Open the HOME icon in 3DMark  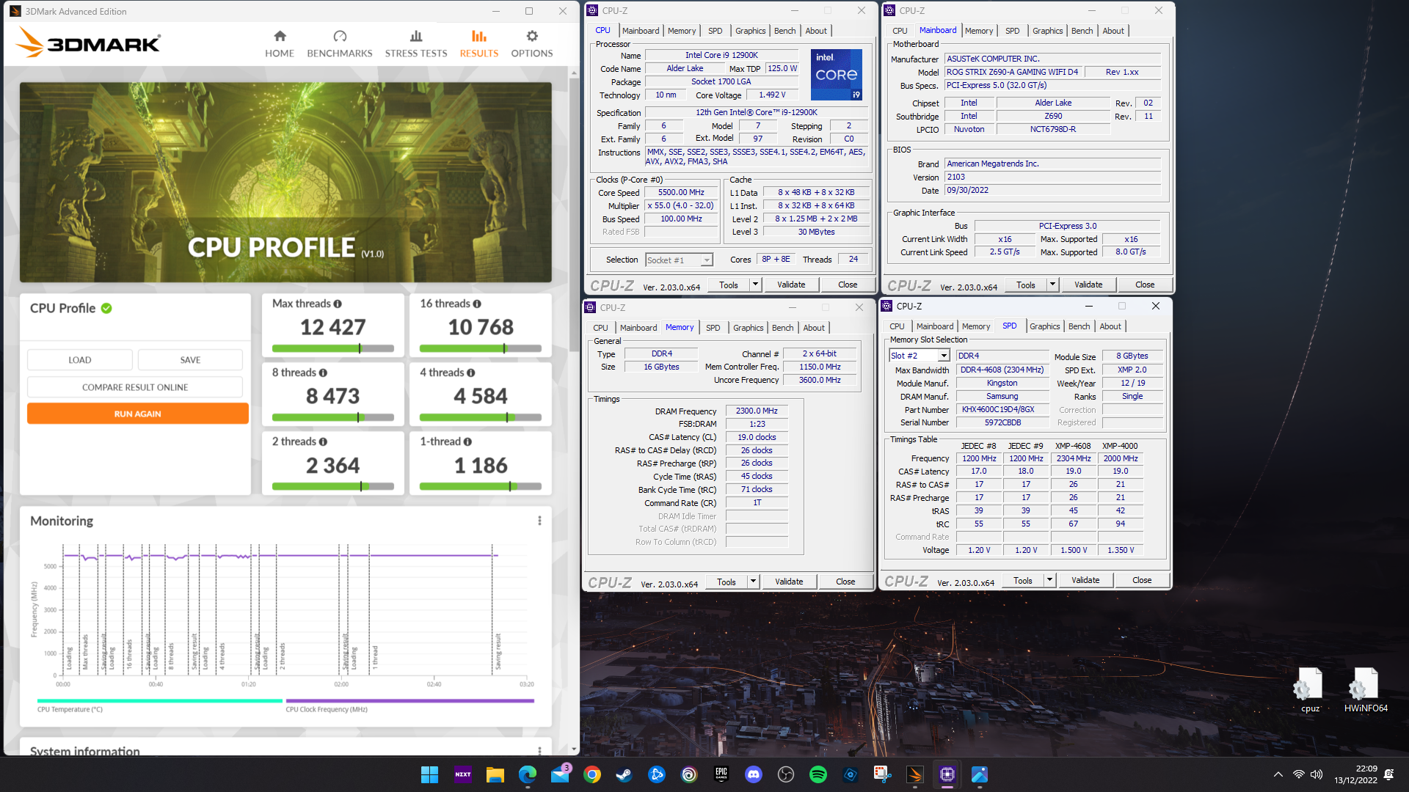[x=280, y=36]
